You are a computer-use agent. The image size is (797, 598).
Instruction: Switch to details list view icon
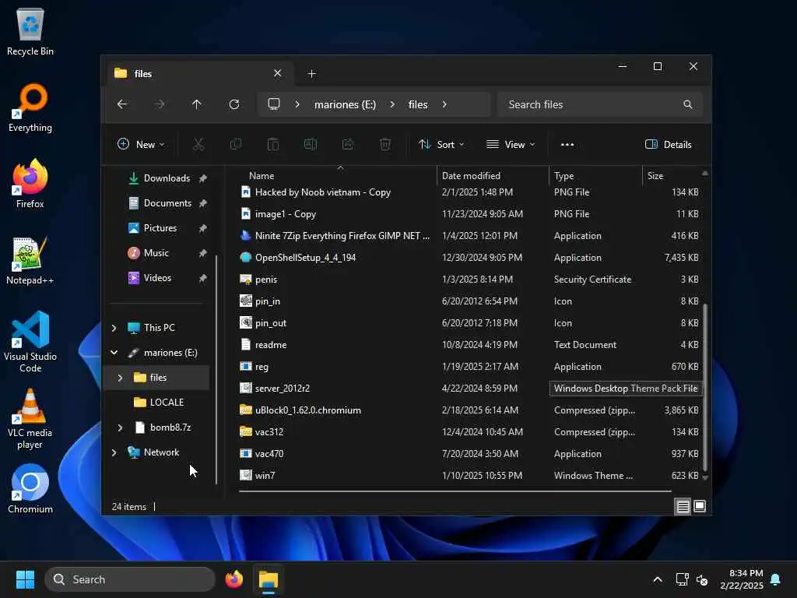tap(683, 506)
